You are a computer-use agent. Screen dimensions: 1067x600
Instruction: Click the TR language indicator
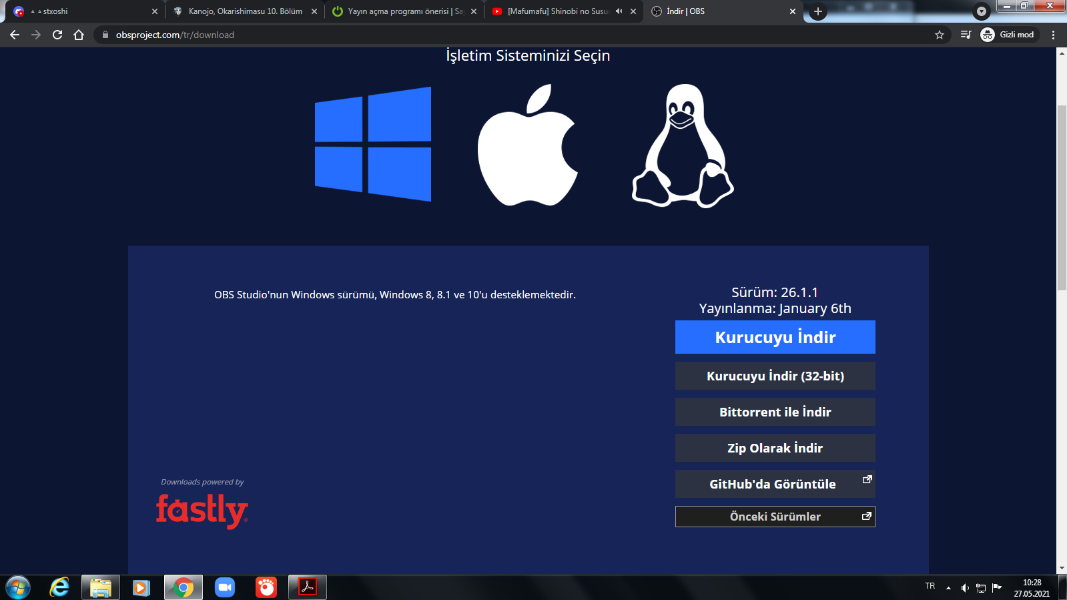pyautogui.click(x=930, y=586)
